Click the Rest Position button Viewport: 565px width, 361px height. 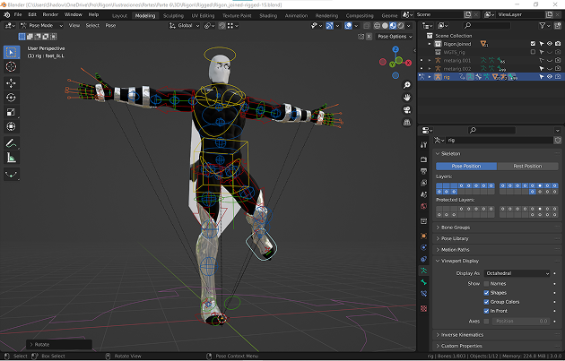click(x=526, y=166)
